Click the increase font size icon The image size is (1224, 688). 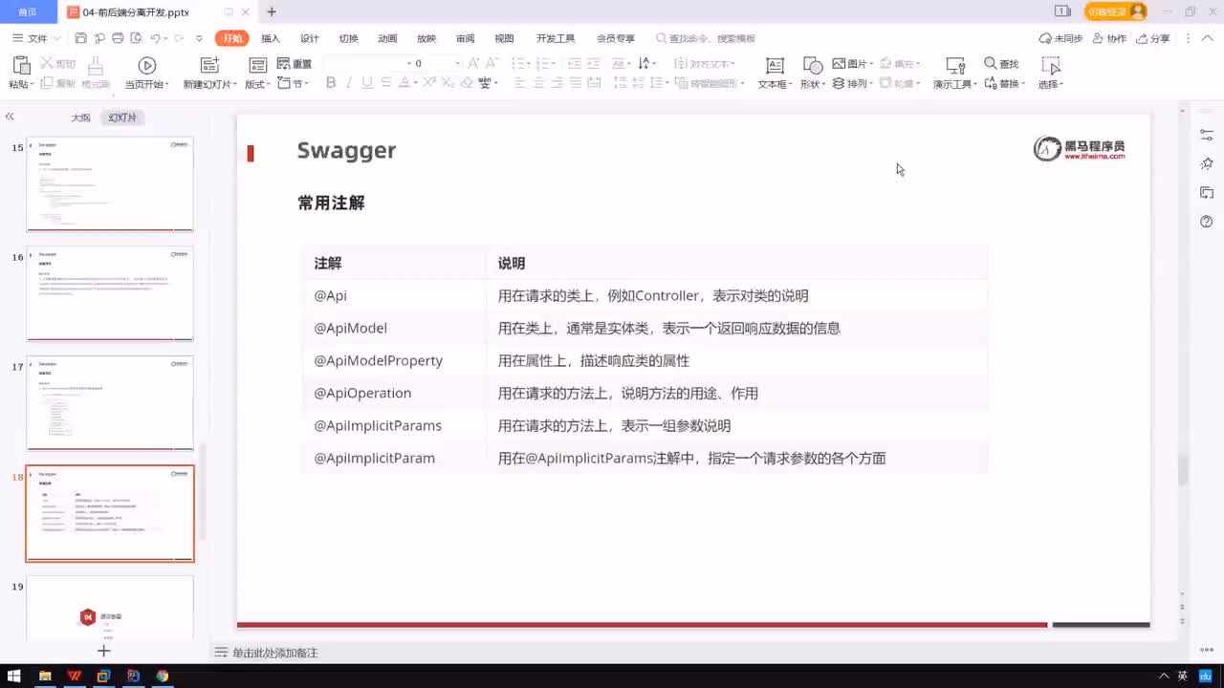474,64
